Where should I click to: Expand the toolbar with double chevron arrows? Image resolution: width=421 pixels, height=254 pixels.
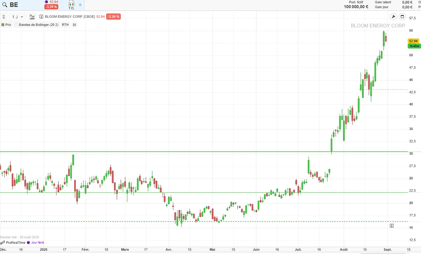pyautogui.click(x=80, y=5)
